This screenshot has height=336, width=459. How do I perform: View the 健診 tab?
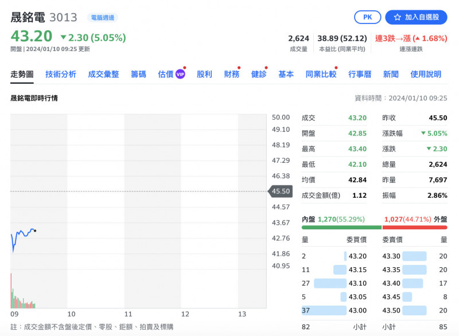(259, 75)
